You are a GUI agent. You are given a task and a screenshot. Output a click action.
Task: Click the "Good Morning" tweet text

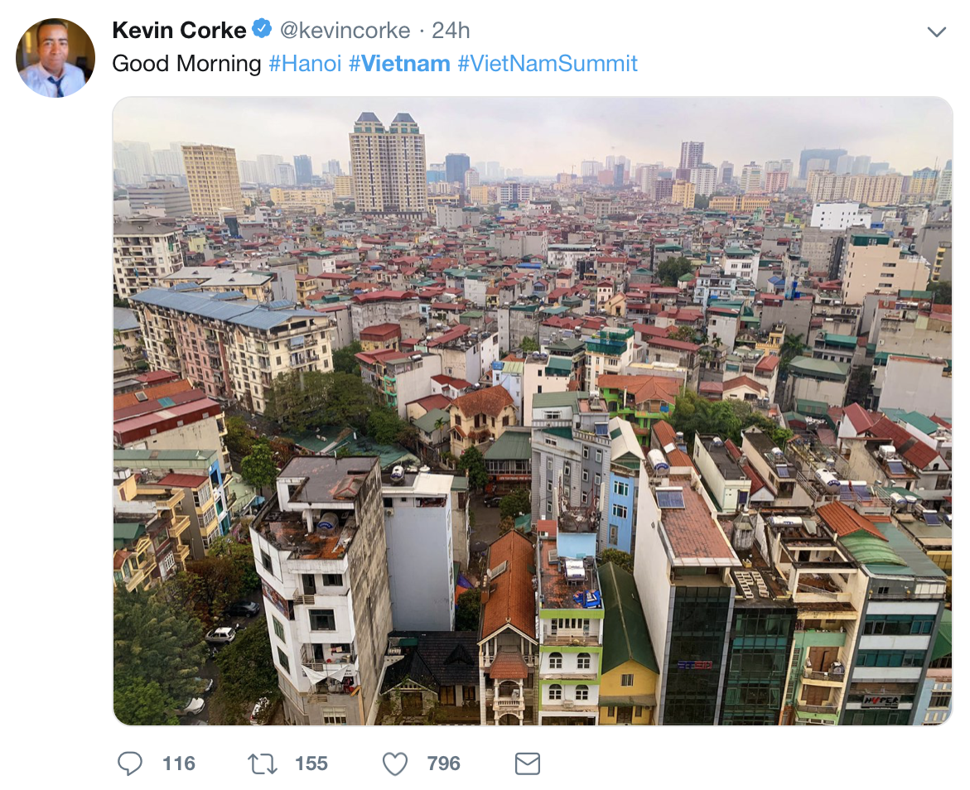186,64
